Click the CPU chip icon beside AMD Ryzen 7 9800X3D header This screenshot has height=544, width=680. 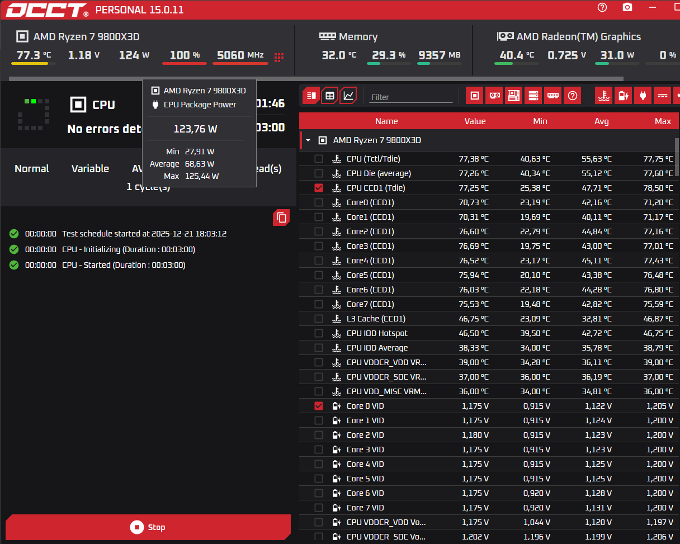point(22,36)
